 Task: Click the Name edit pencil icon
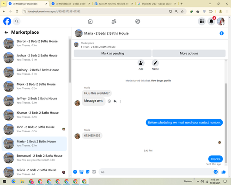click(155, 63)
